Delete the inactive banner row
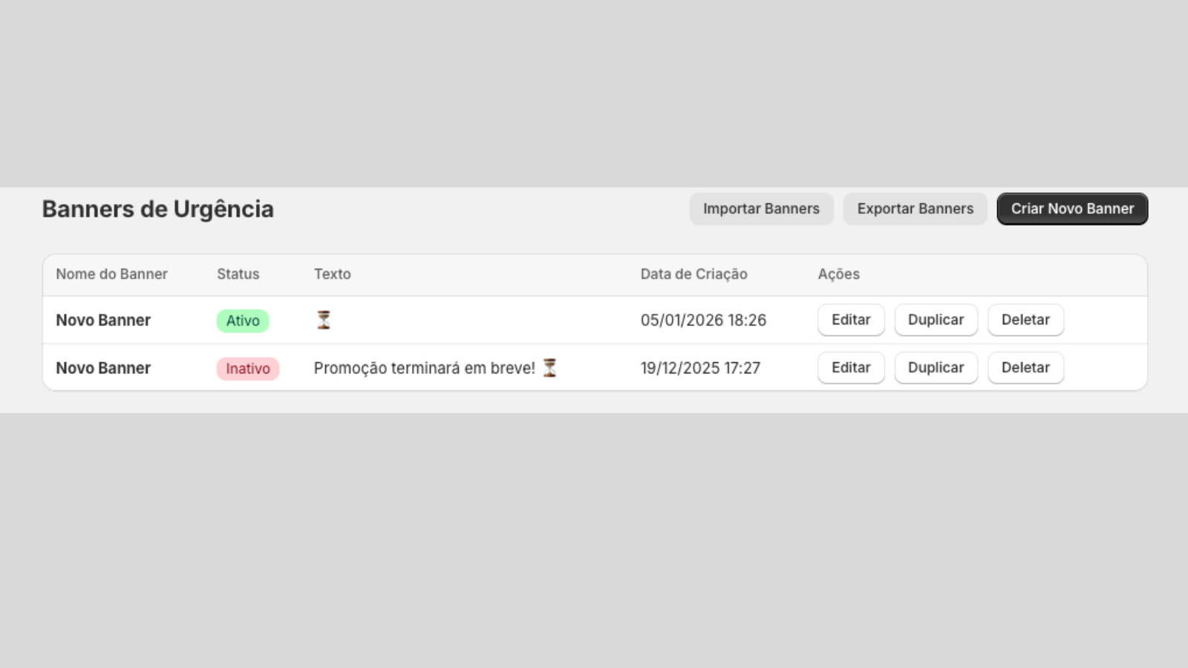Viewport: 1188px width, 668px height. tap(1025, 367)
